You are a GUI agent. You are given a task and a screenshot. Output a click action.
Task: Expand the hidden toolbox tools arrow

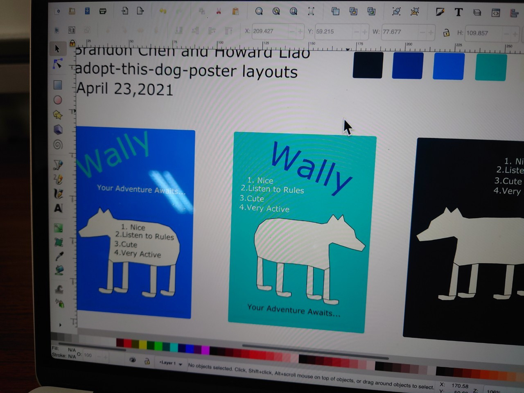[x=60, y=325]
